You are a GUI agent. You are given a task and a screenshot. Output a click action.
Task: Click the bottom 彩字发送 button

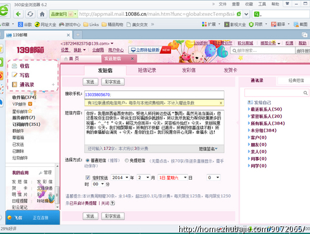[113, 216]
